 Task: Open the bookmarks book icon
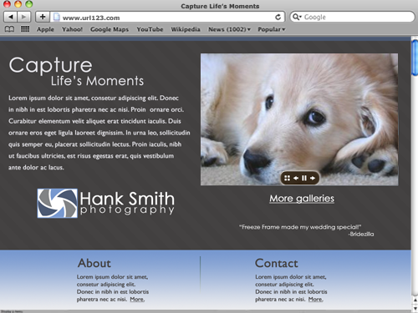[9, 29]
